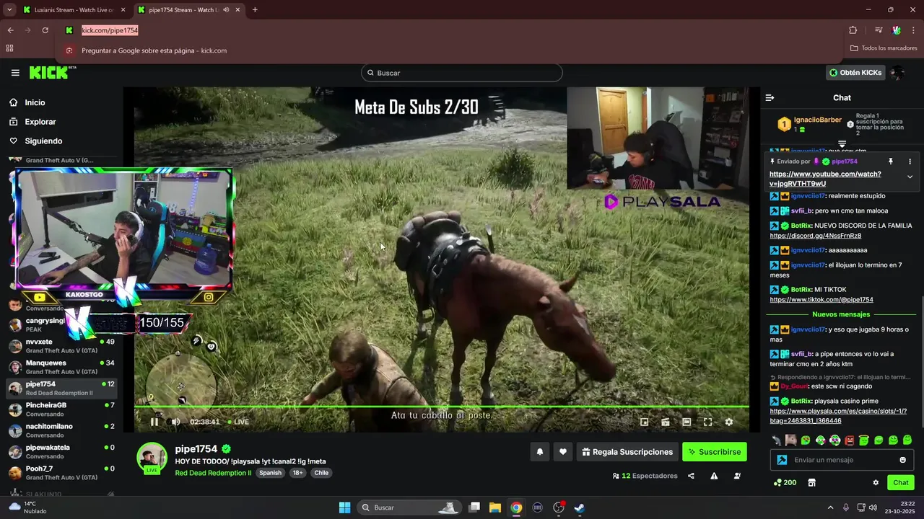Report the stream with warning triangle icon

(714, 476)
